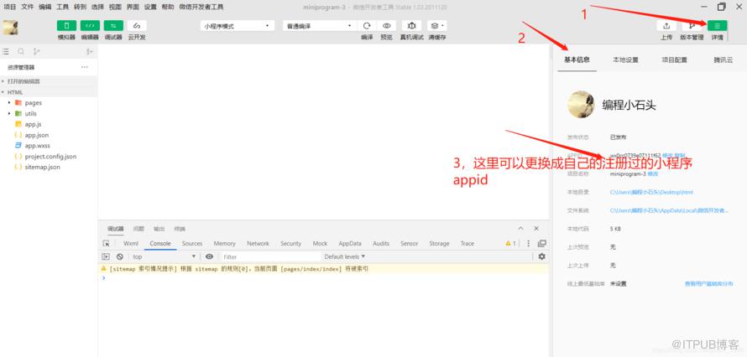The image size is (747, 357).
Task: Open cloud development (云开发) icon
Action: pos(137,26)
